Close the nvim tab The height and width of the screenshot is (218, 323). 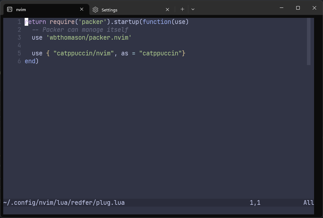point(81,9)
